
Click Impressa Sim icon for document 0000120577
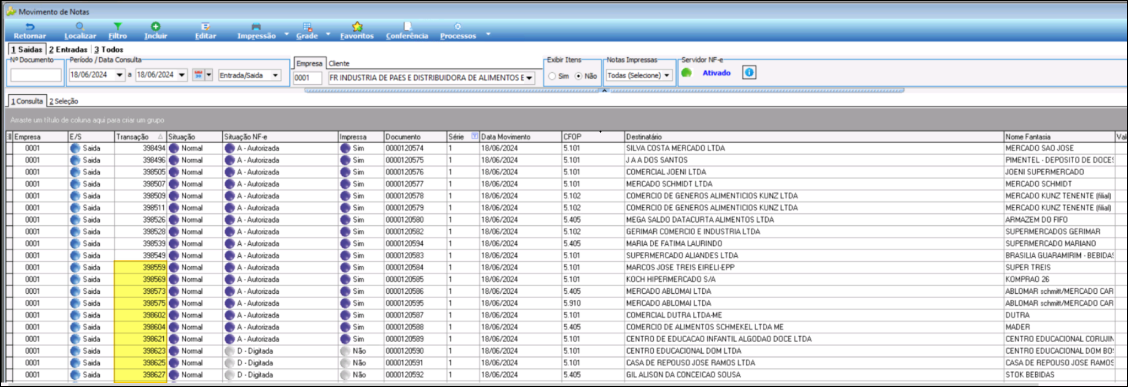click(345, 184)
